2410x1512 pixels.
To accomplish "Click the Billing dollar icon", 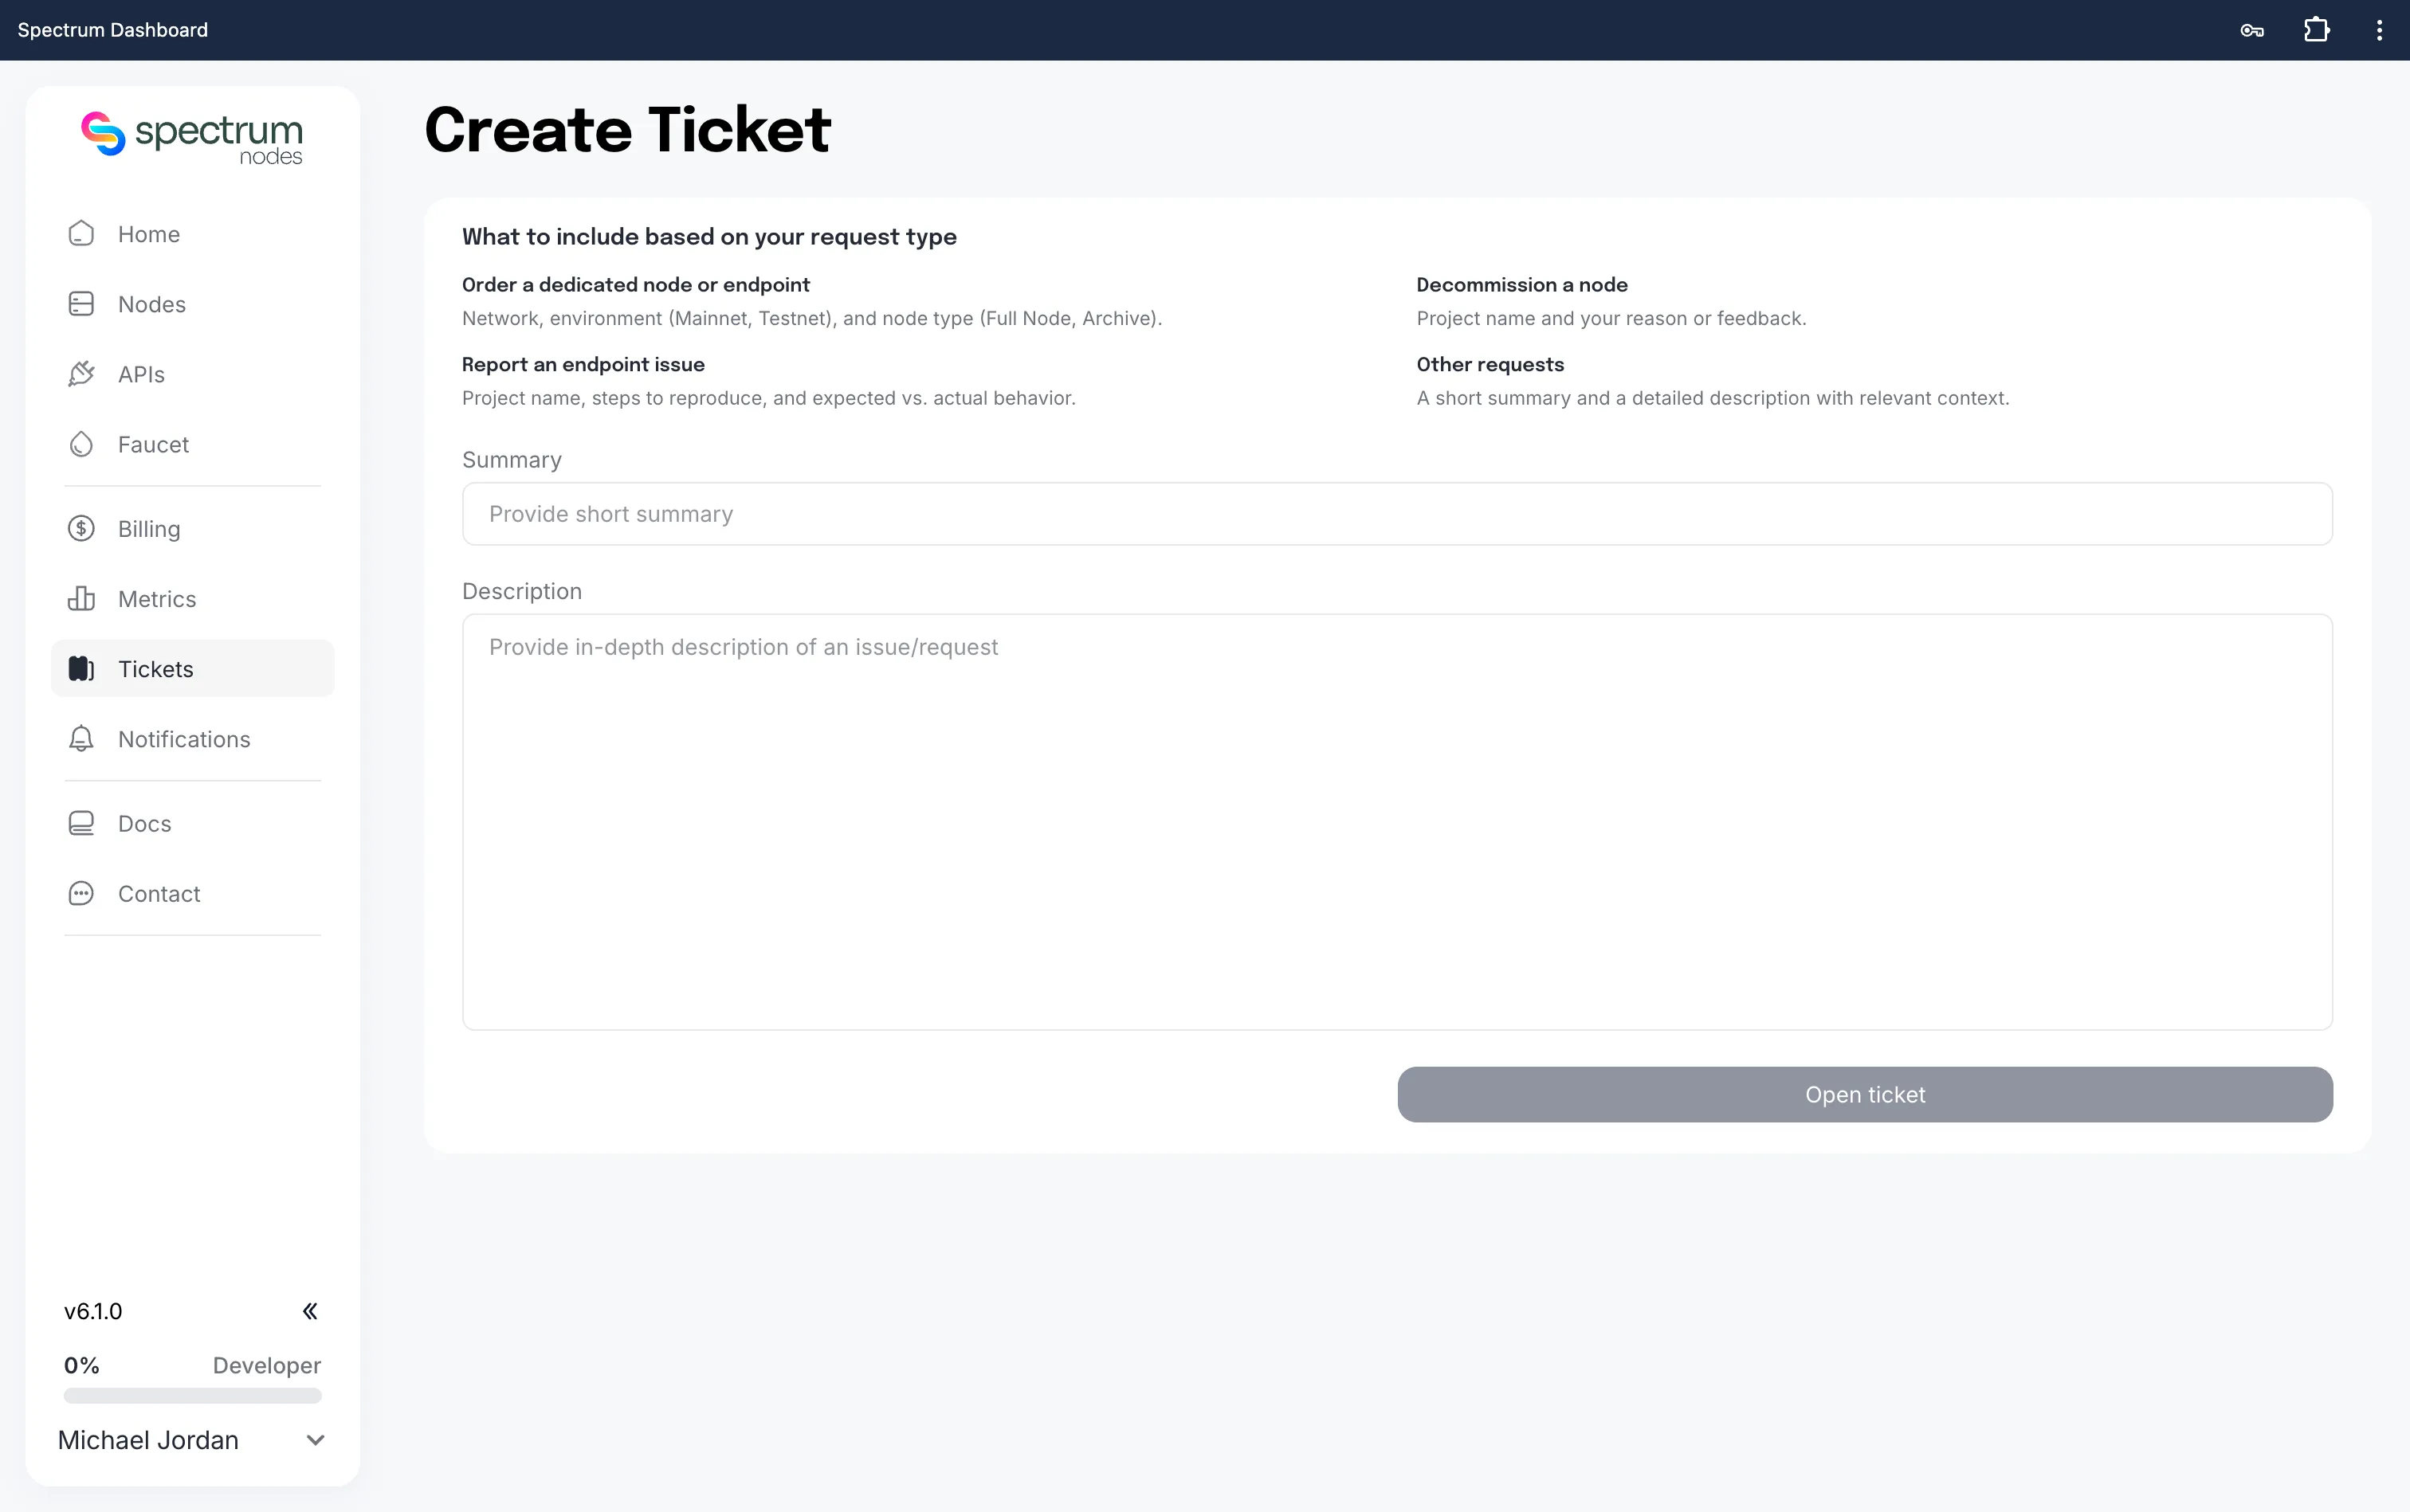I will pyautogui.click(x=81, y=528).
